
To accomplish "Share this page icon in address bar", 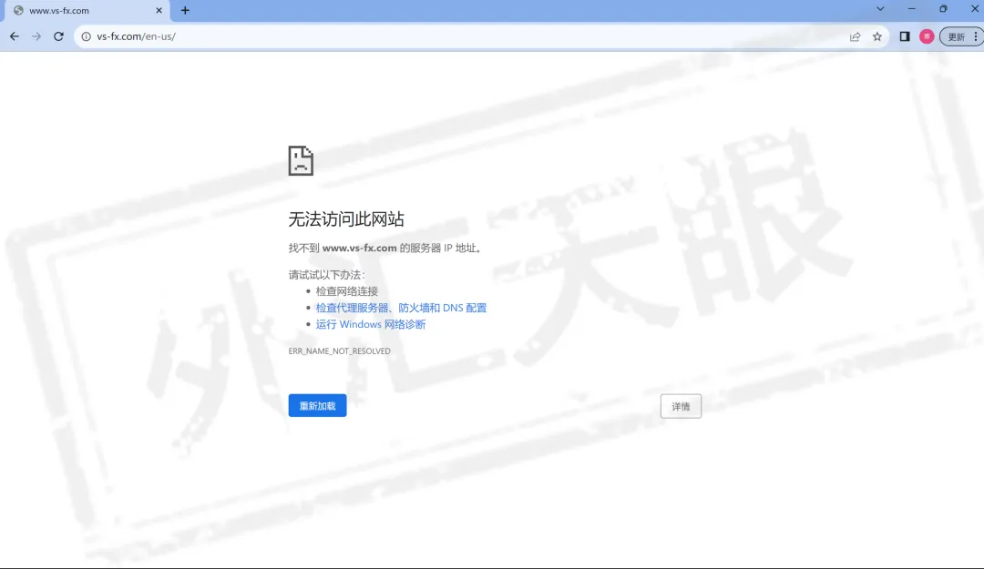I will tap(855, 36).
